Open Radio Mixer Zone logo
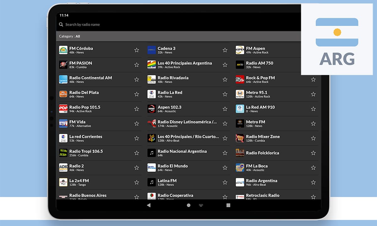This screenshot has width=377, height=226. [x=240, y=138]
